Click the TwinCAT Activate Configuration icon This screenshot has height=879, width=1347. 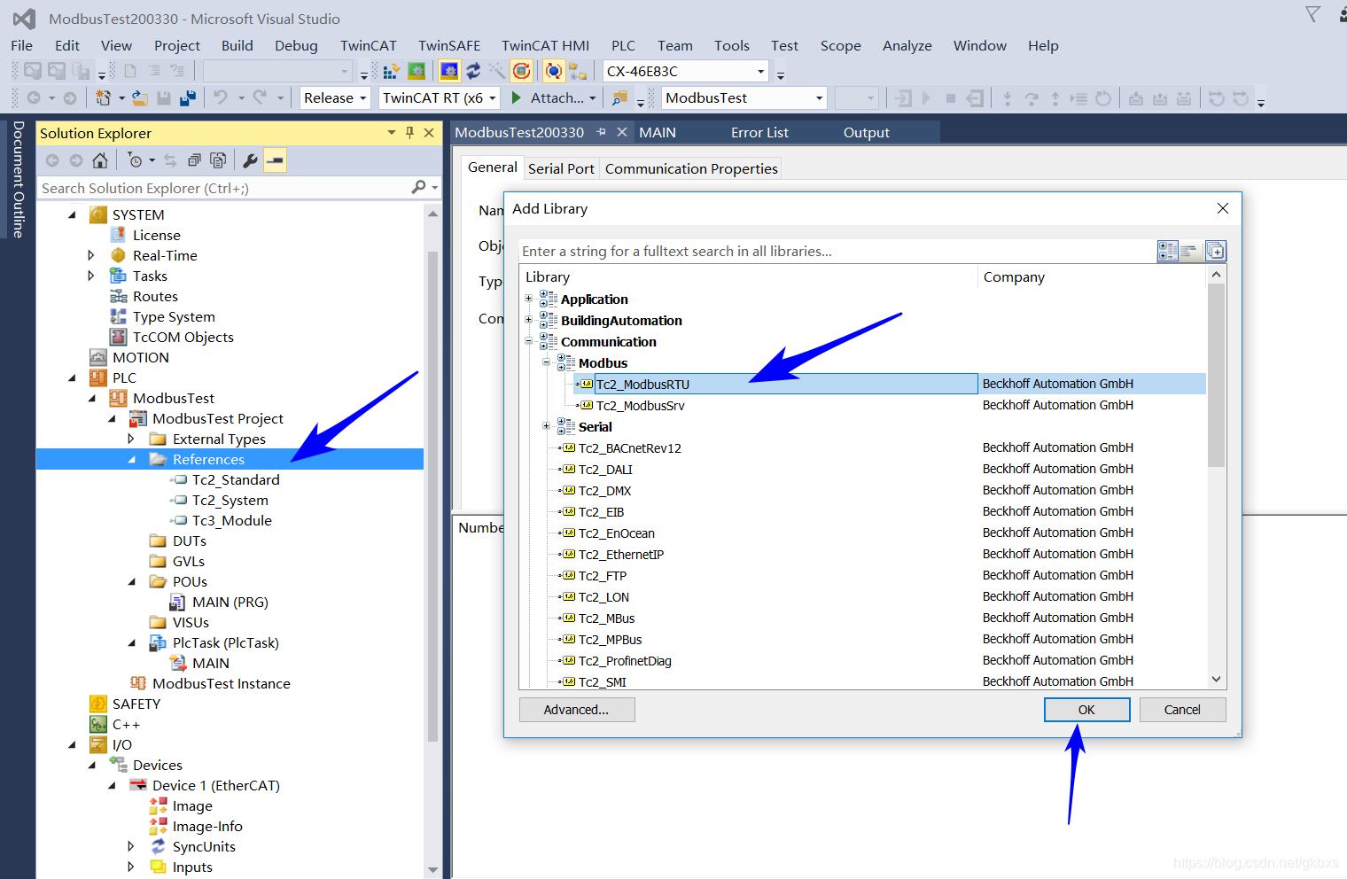pos(390,71)
